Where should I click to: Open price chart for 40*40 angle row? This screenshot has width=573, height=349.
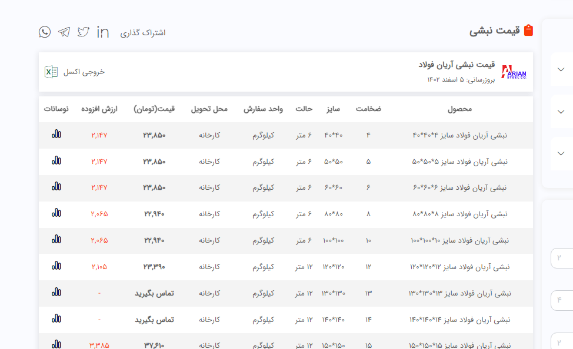tap(56, 135)
